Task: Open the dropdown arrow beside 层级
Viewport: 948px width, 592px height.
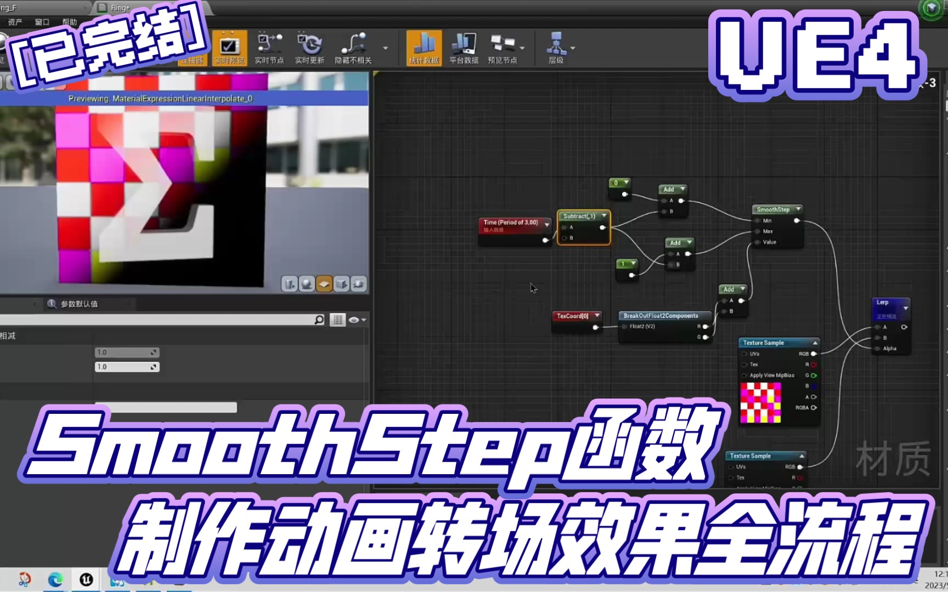Action: click(x=573, y=48)
